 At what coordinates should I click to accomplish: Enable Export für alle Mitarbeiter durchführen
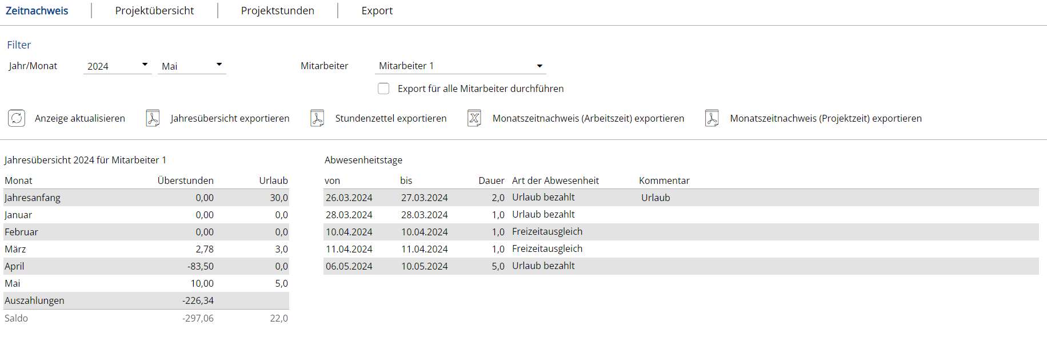(x=383, y=89)
